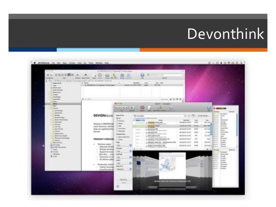Click the Spotlight magnifier in the menu bar
276x207 pixels.
(x=241, y=63)
